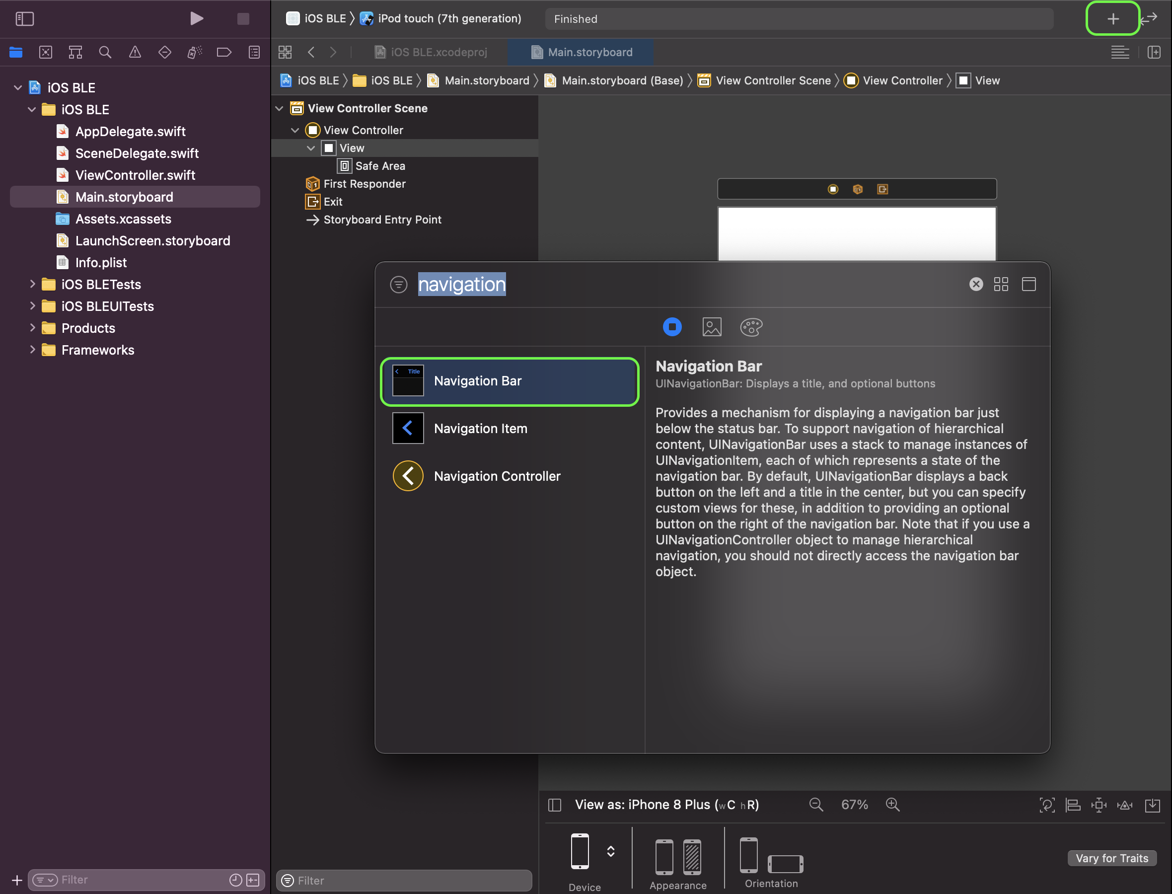
Task: Open the library filter options icon
Action: point(398,284)
